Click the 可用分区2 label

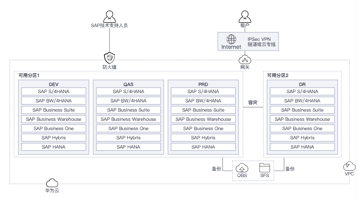pos(278,76)
